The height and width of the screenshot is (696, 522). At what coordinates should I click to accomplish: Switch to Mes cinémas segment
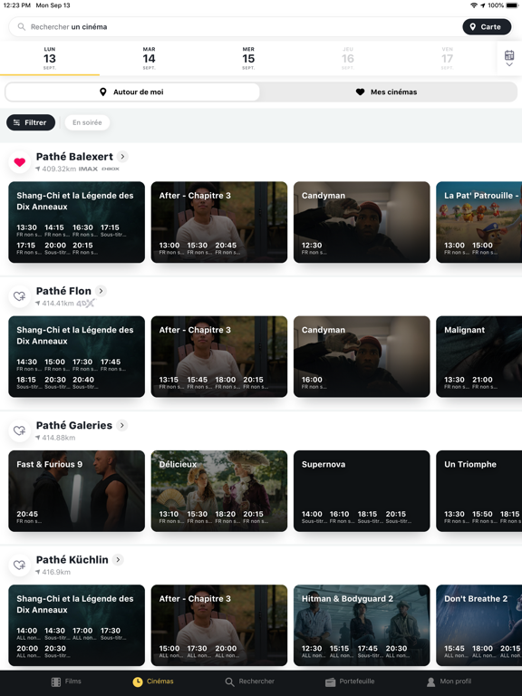click(x=389, y=92)
